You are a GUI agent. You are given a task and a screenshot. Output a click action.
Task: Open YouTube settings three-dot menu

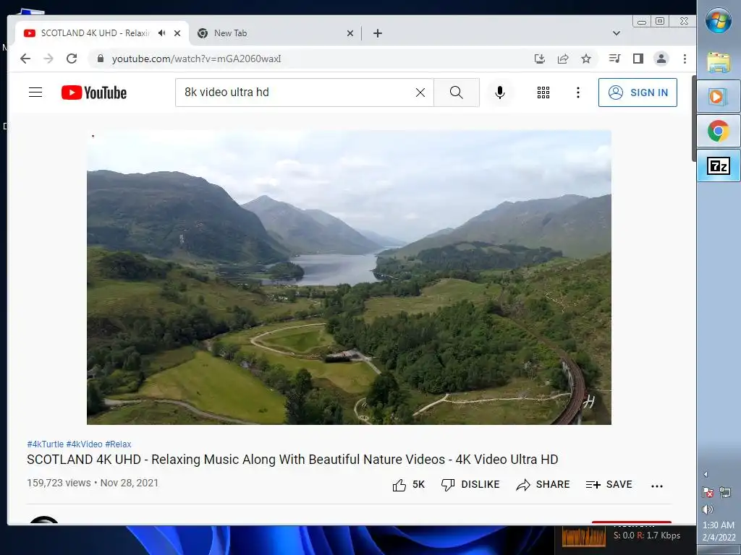(578, 92)
